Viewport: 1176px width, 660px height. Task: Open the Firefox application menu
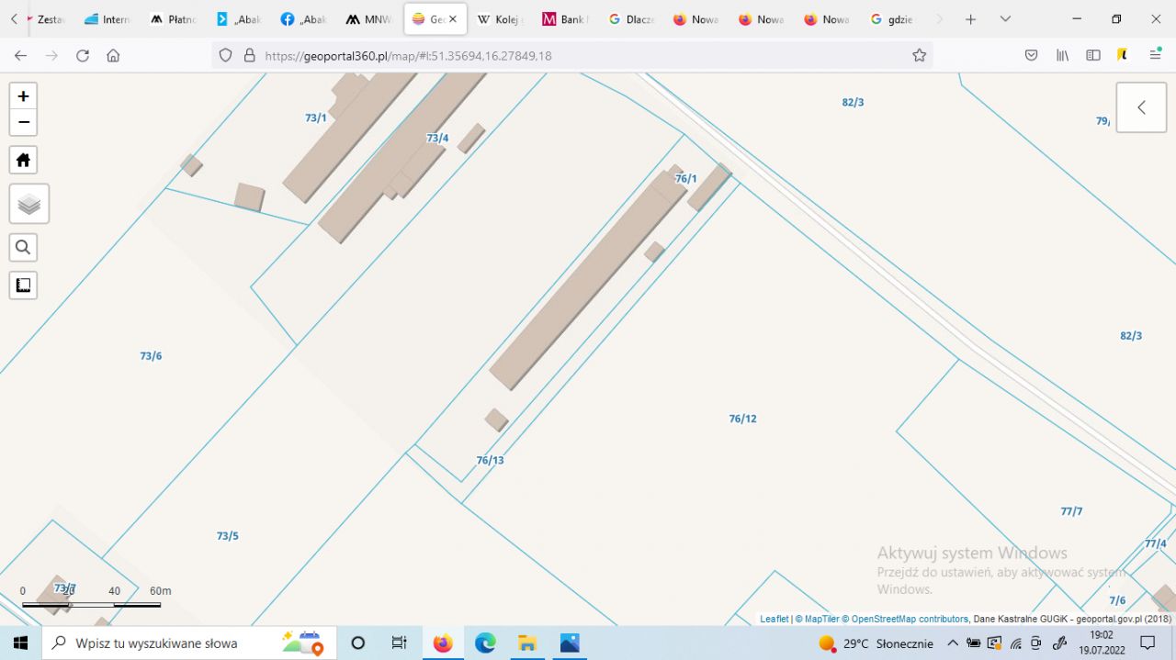pos(1155,55)
